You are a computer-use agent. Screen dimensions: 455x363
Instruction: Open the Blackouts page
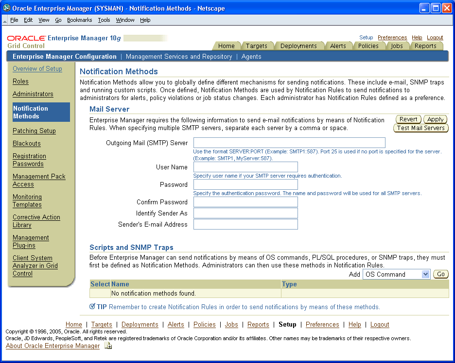coord(26,143)
